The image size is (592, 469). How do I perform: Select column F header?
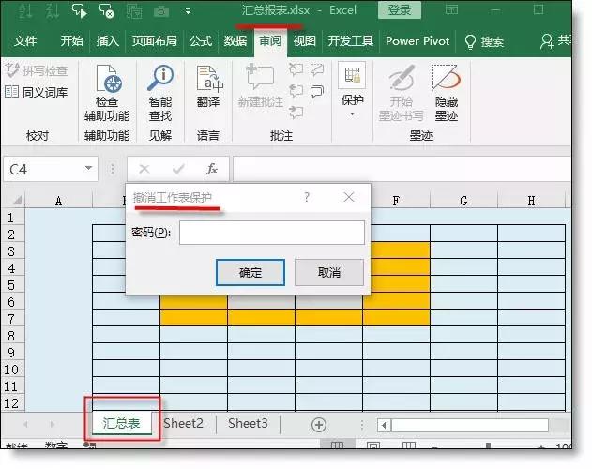[x=396, y=201]
